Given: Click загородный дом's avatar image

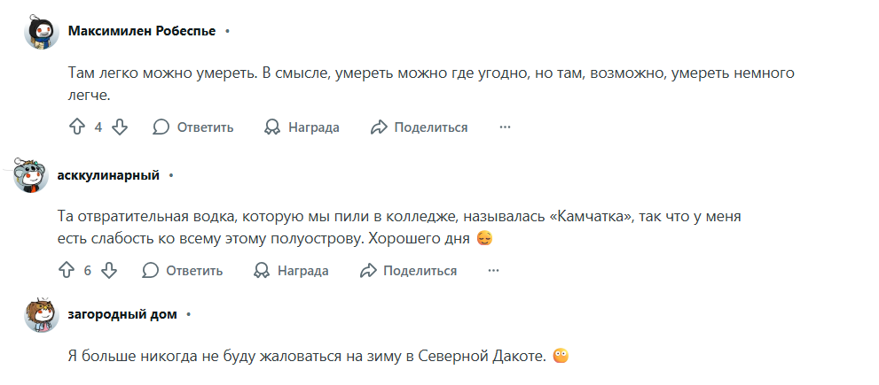Looking at the screenshot, I should [x=41, y=315].
